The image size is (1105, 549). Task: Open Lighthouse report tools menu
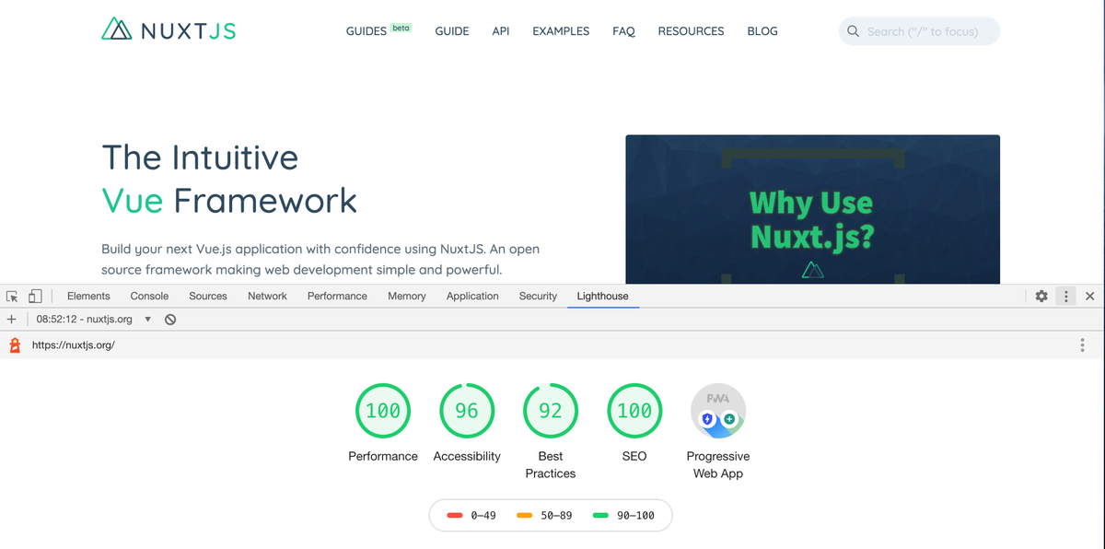(x=1082, y=345)
